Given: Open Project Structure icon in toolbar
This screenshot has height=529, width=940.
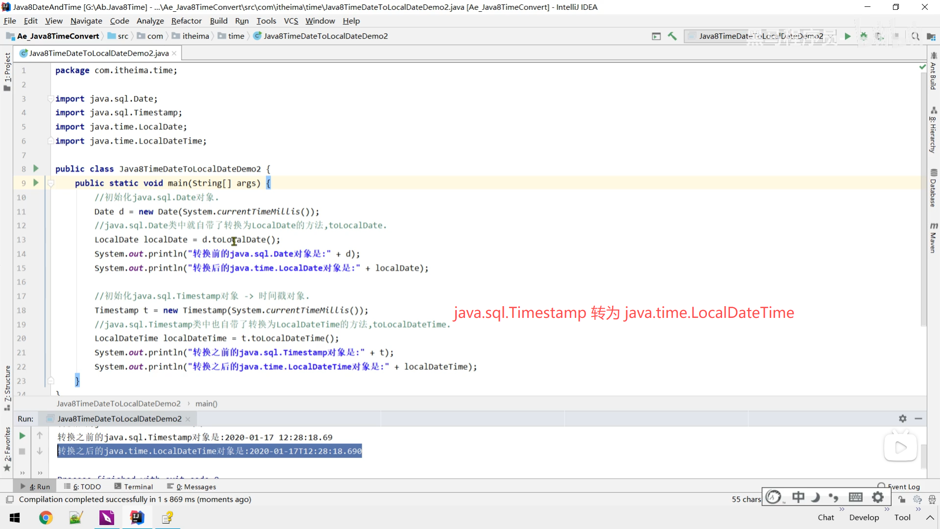Looking at the screenshot, I should click(x=931, y=37).
